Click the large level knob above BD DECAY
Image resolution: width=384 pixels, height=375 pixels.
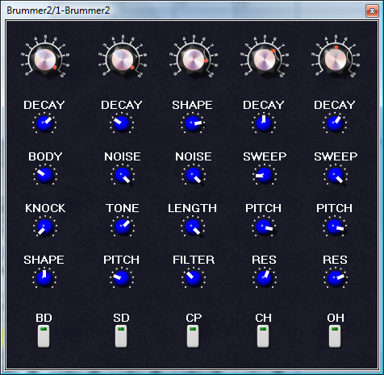click(x=45, y=60)
